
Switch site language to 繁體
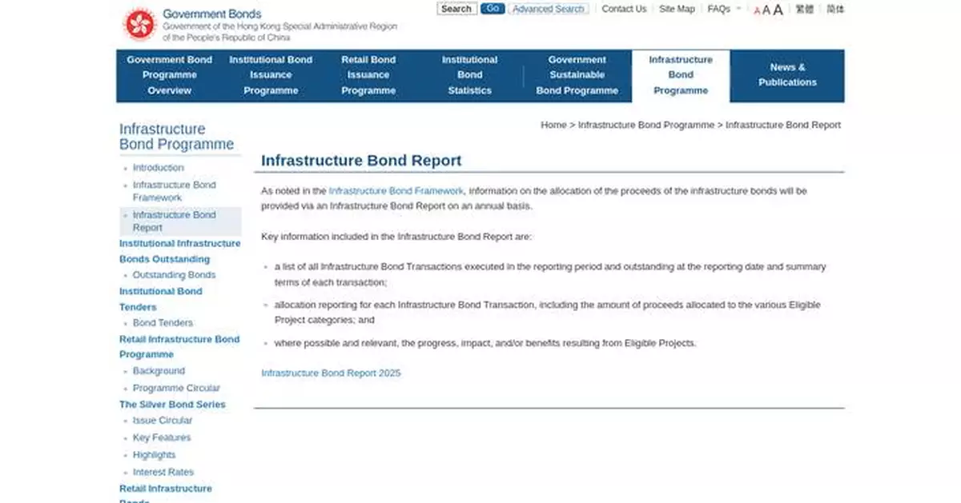coord(804,9)
